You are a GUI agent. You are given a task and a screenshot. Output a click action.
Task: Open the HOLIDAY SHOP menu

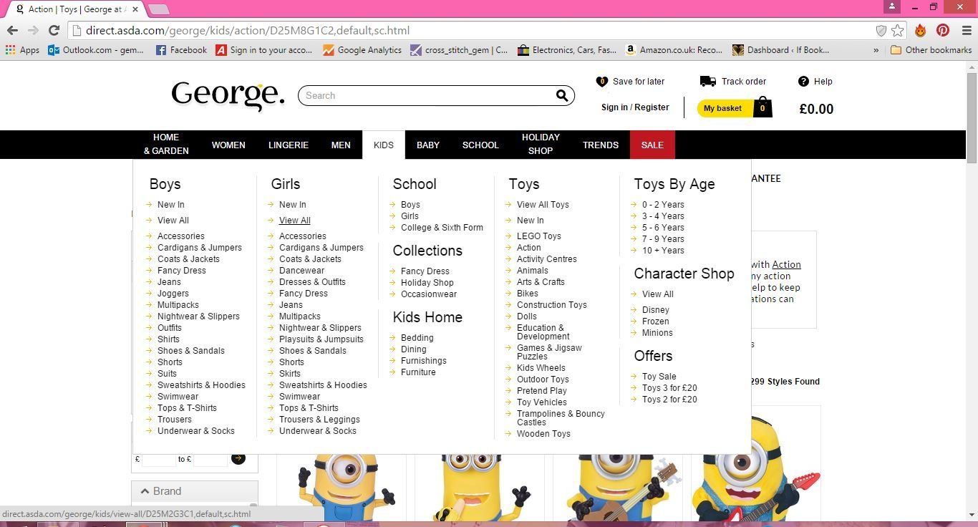(541, 144)
